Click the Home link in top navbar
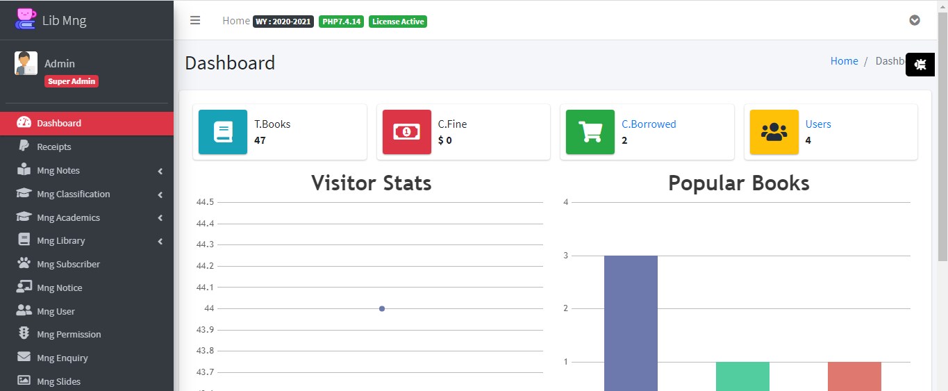948x391 pixels. click(236, 21)
